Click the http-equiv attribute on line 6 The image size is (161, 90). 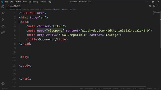coord(46,35)
